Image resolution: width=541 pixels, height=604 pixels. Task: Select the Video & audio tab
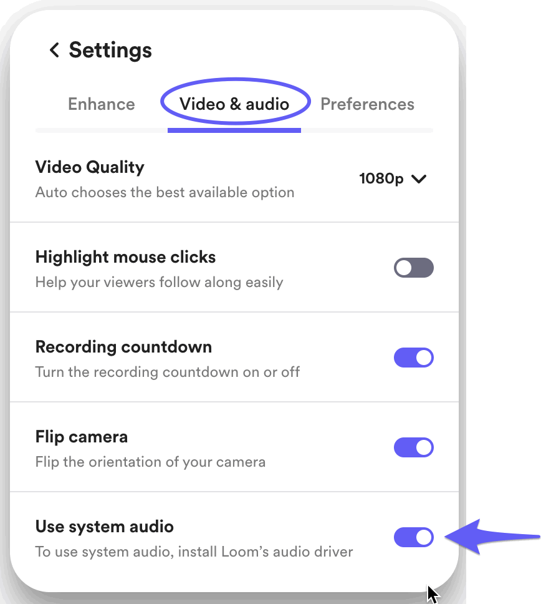click(234, 104)
